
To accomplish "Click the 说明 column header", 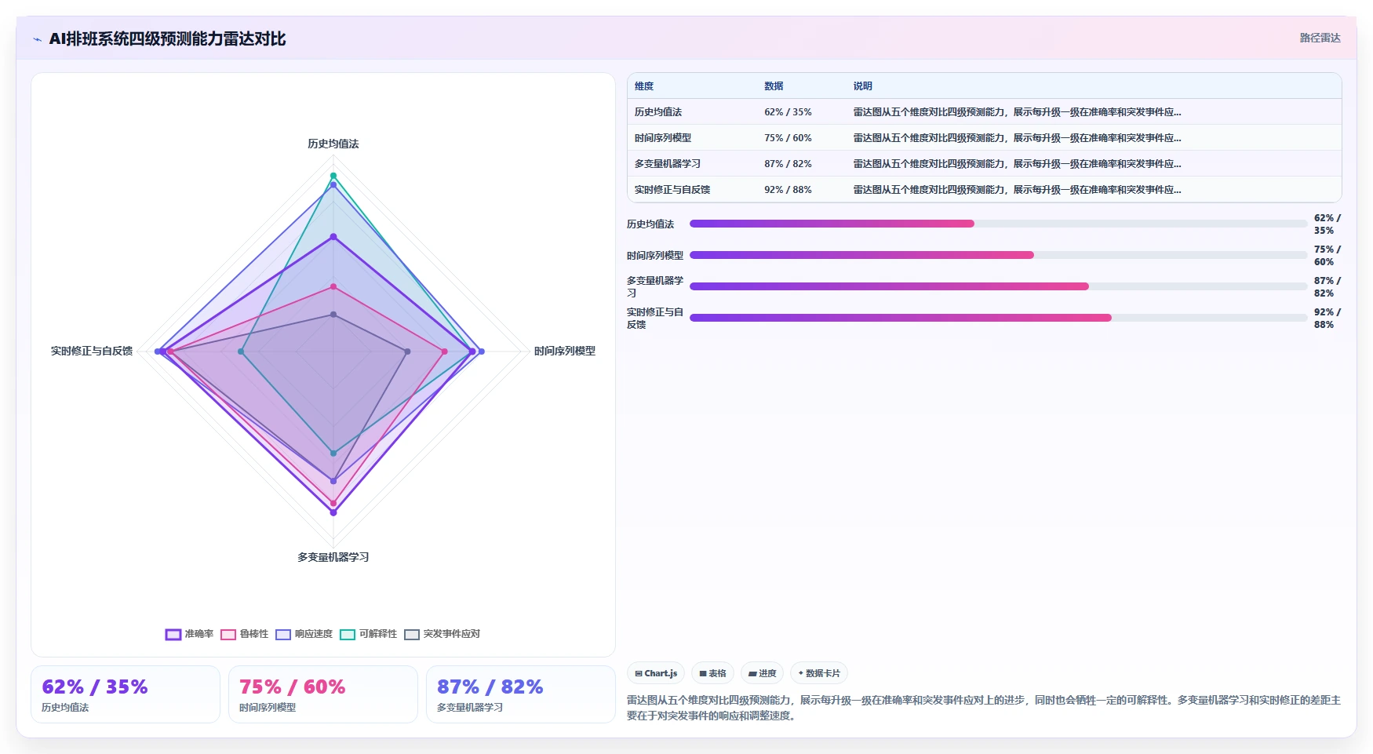I will (863, 86).
